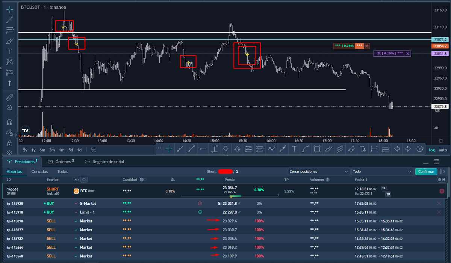Screen dimensions: 451x263
Task: Click the TradingView logo on the chart
Action: pyautogui.click(x=26, y=131)
